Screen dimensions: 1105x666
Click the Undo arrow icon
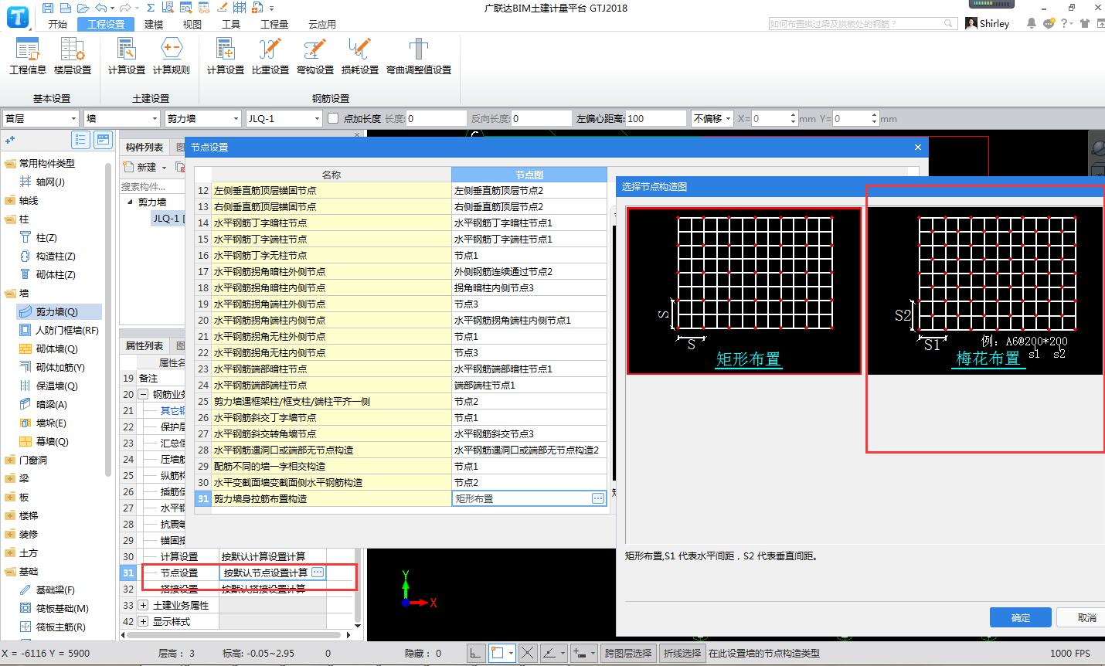pyautogui.click(x=100, y=8)
